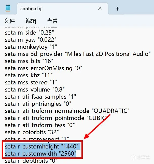The image size is (154, 164).
Task: Click the line seta m yaw "0.022"
Action: (x=31, y=40)
